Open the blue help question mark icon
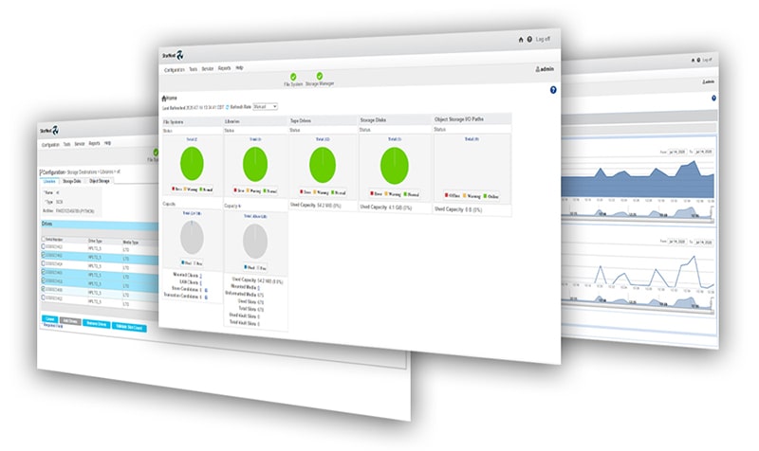Screen dimensions: 759x451 pos(553,89)
